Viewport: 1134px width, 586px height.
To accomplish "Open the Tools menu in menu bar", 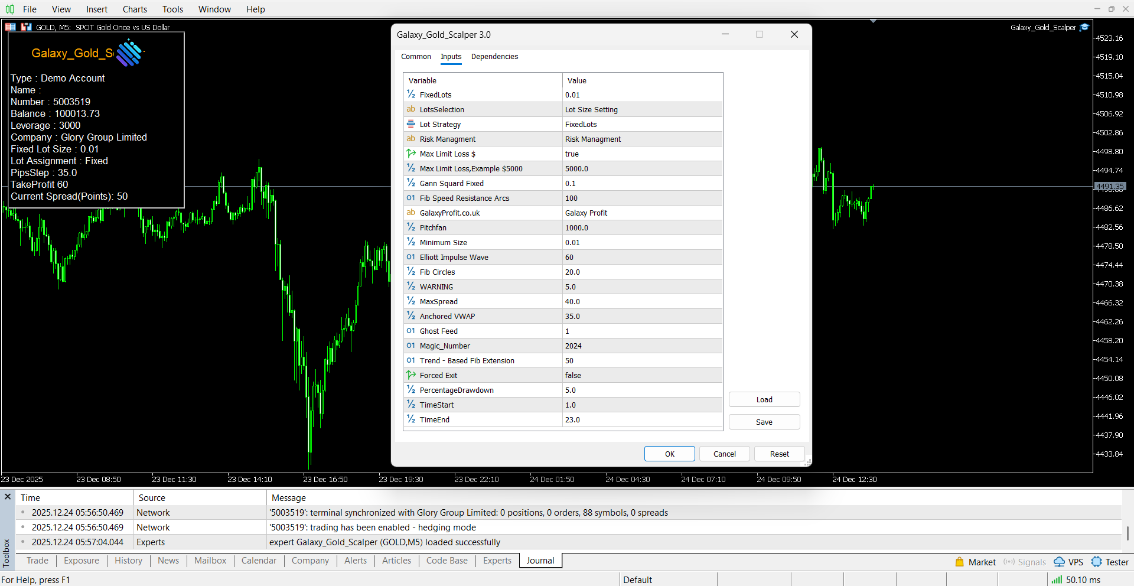I will (172, 9).
